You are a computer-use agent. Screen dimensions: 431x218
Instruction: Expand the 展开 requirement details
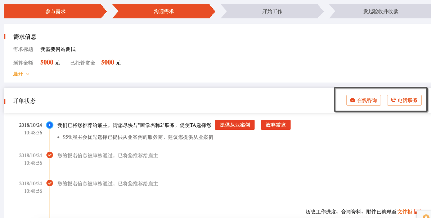click(21, 74)
